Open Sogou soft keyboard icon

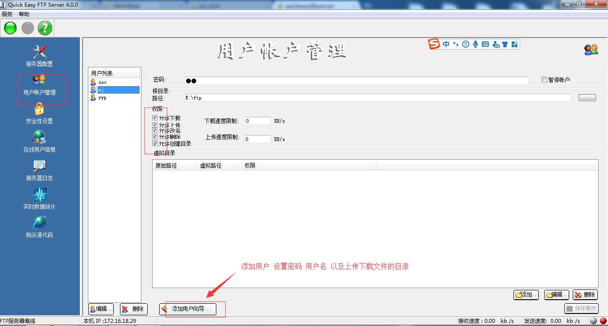click(485, 44)
